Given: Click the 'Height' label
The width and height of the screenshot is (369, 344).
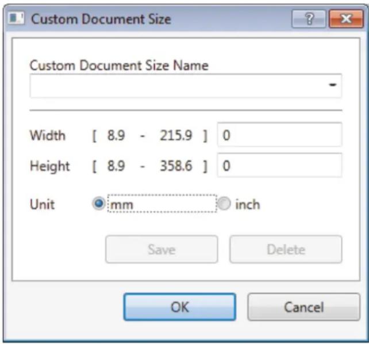Looking at the screenshot, I should tap(50, 166).
